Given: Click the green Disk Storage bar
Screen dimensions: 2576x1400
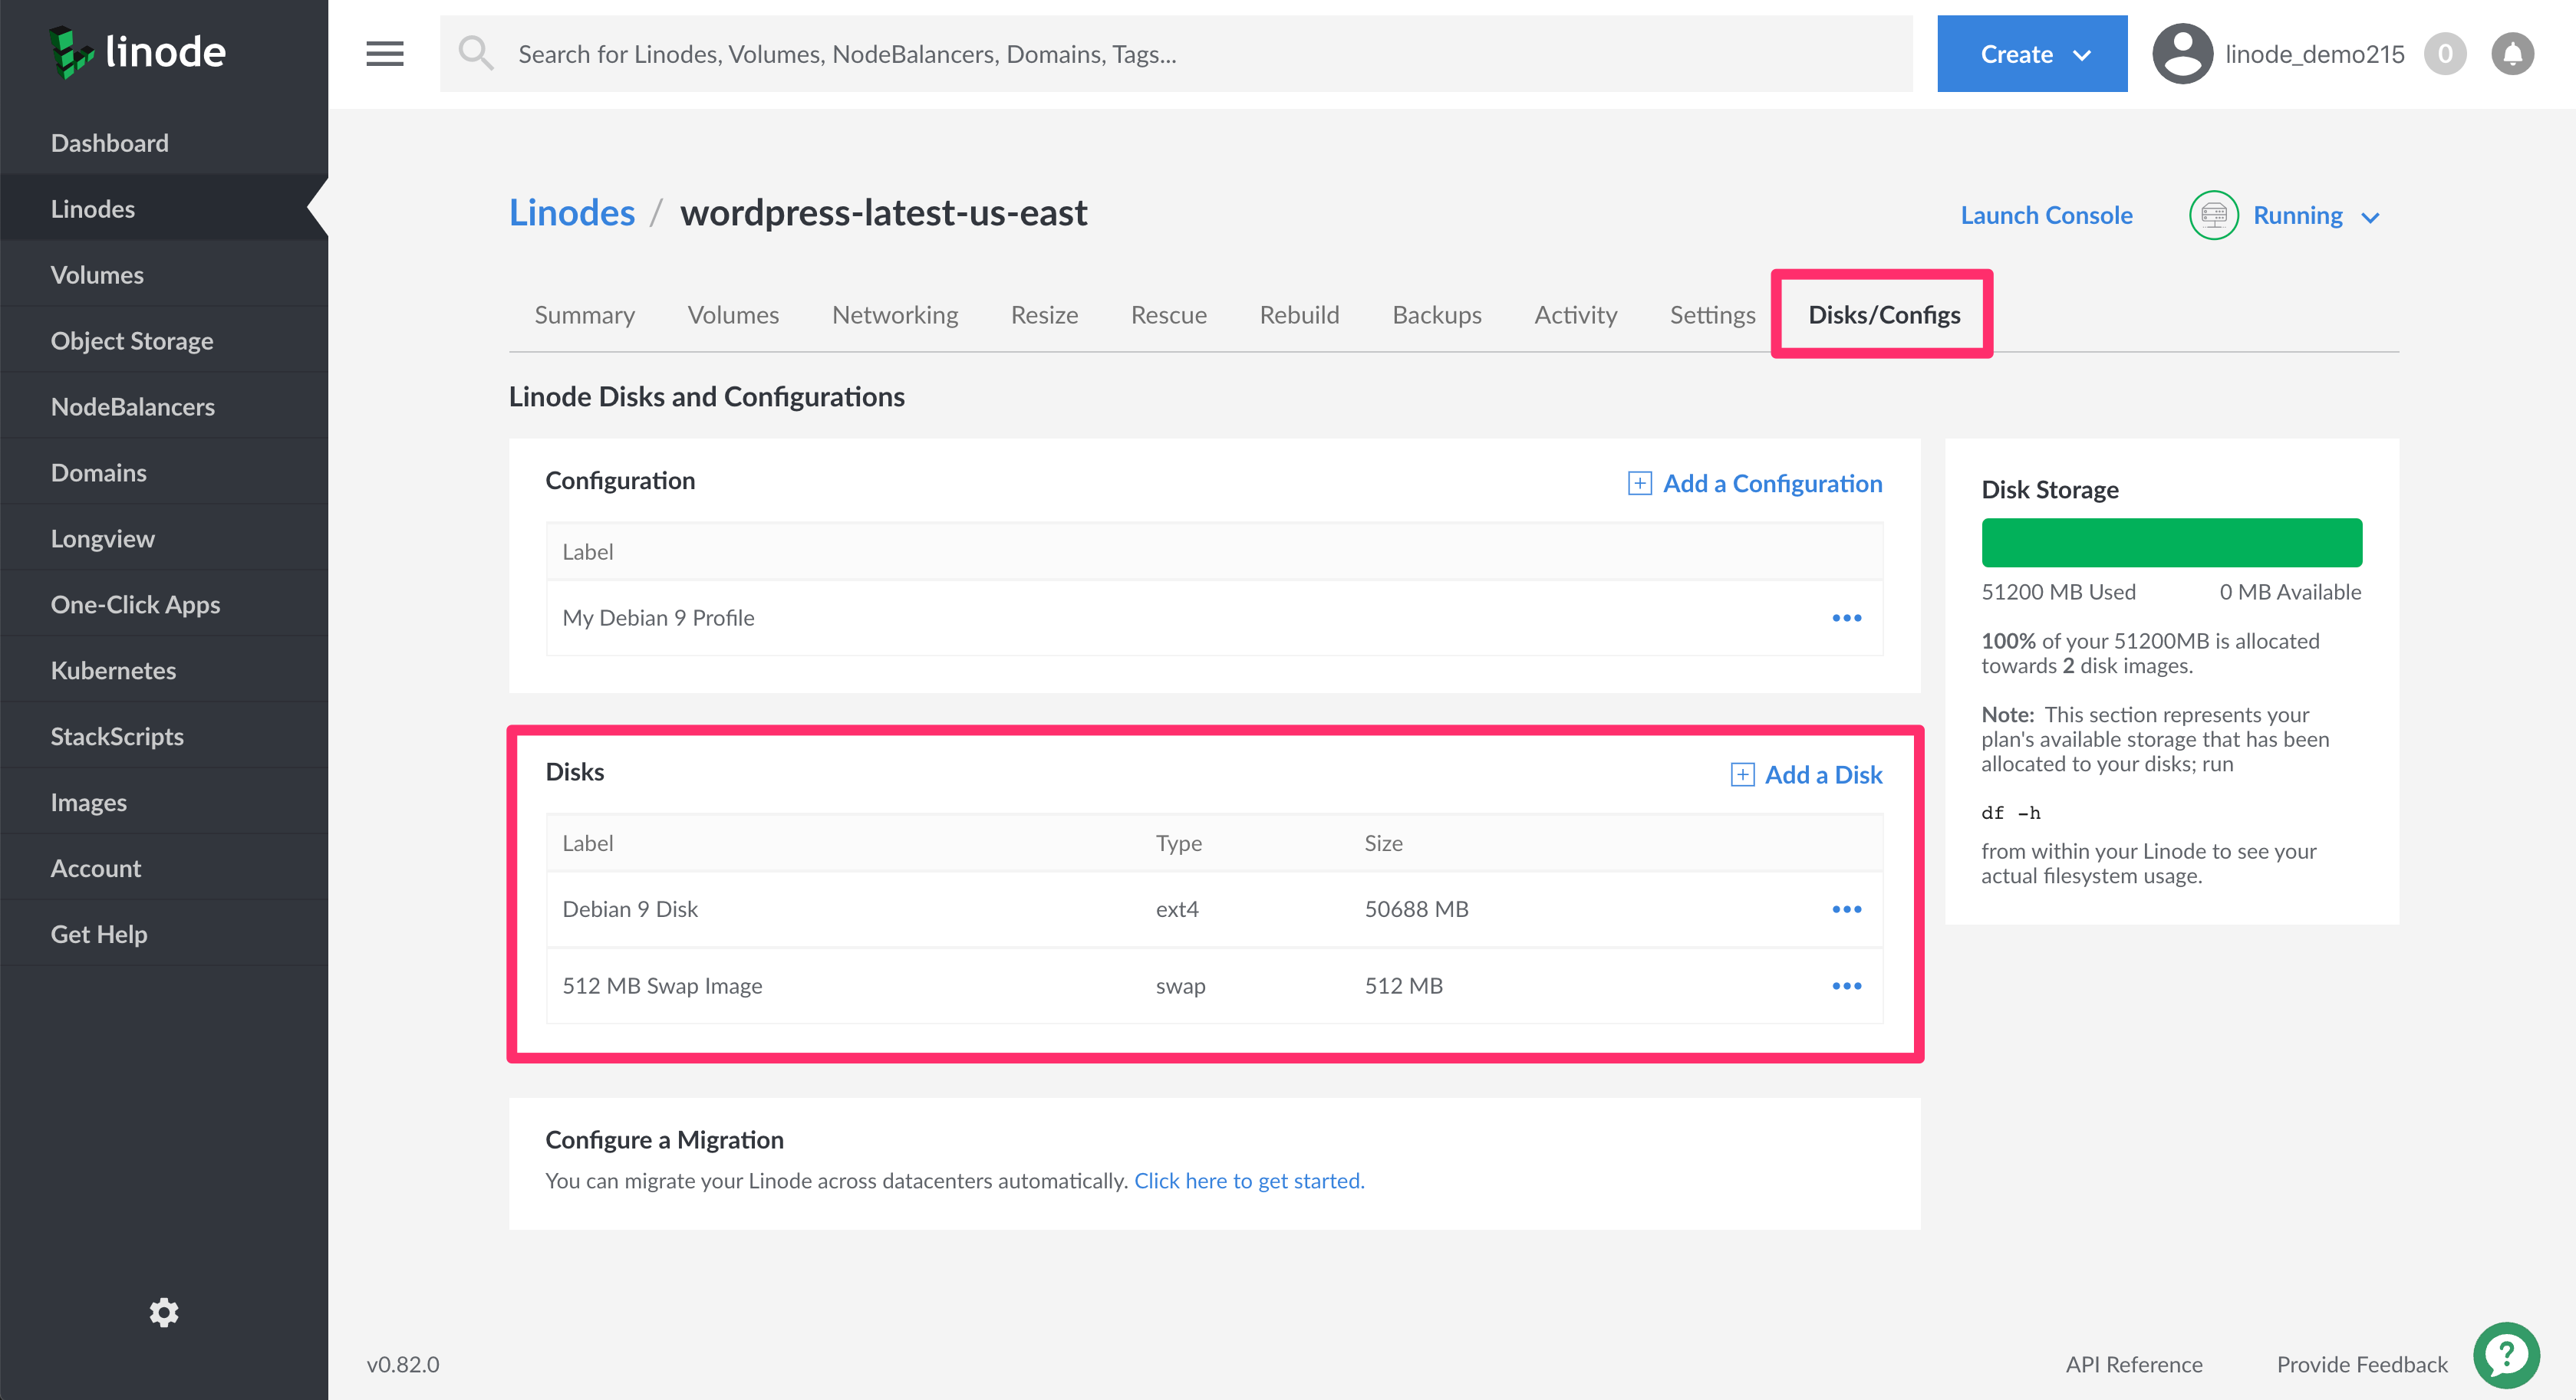Looking at the screenshot, I should click(2171, 543).
